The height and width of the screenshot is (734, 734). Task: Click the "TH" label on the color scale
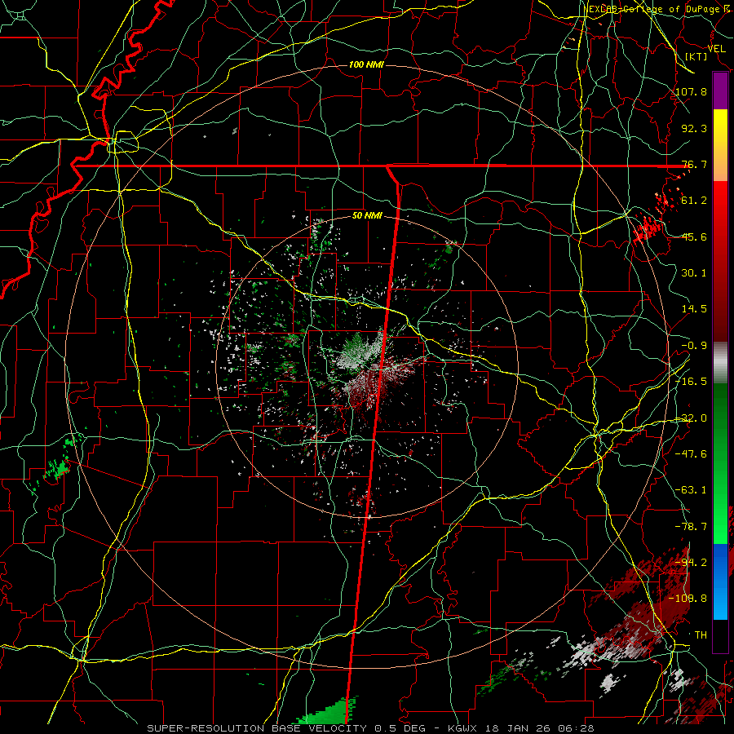pyautogui.click(x=701, y=635)
